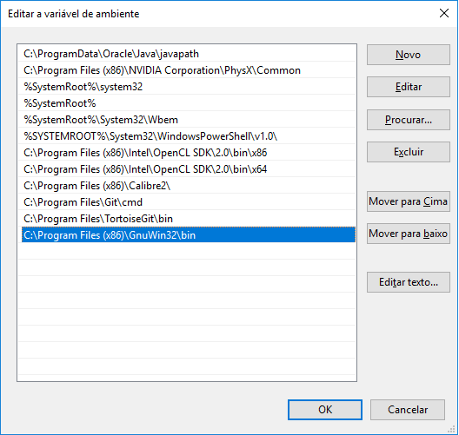
Task: Delete the selected entry with Excluir
Action: [409, 152]
